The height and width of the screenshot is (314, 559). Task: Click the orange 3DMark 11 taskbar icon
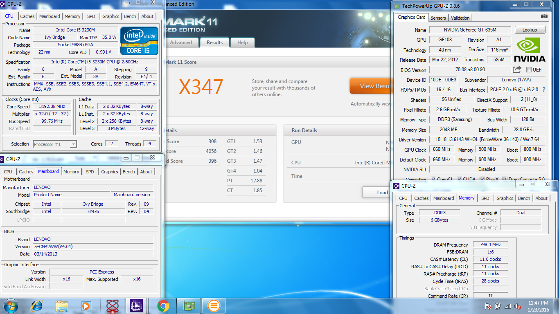tap(214, 306)
